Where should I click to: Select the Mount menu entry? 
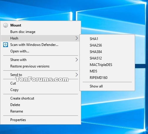[x=41, y=25]
